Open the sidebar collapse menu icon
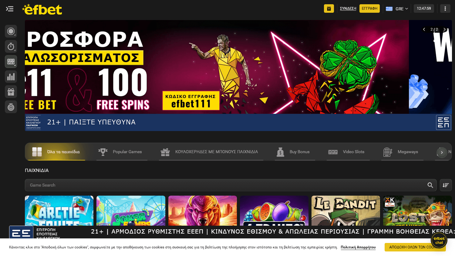This screenshot has width=455, height=256. pos(10,9)
